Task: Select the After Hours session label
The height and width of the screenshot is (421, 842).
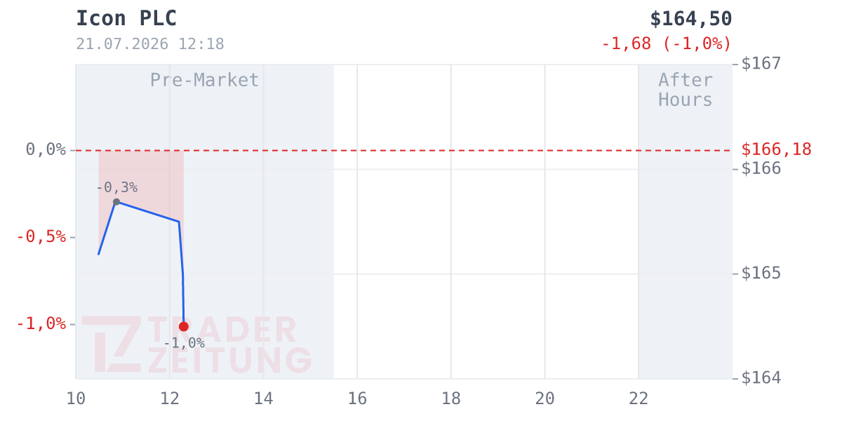Action: pyautogui.click(x=686, y=90)
